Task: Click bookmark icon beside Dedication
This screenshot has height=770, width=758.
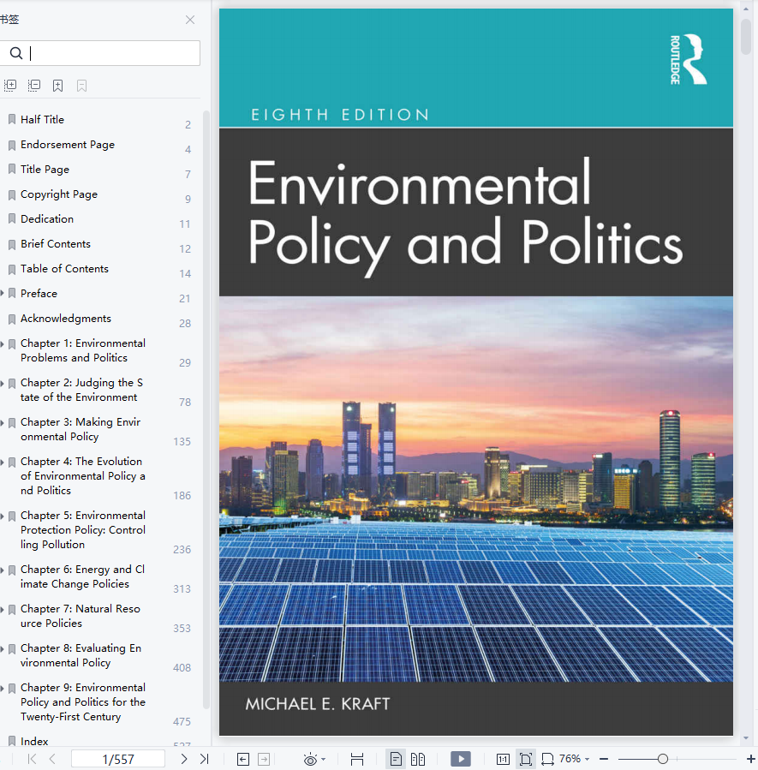Action: [x=12, y=219]
